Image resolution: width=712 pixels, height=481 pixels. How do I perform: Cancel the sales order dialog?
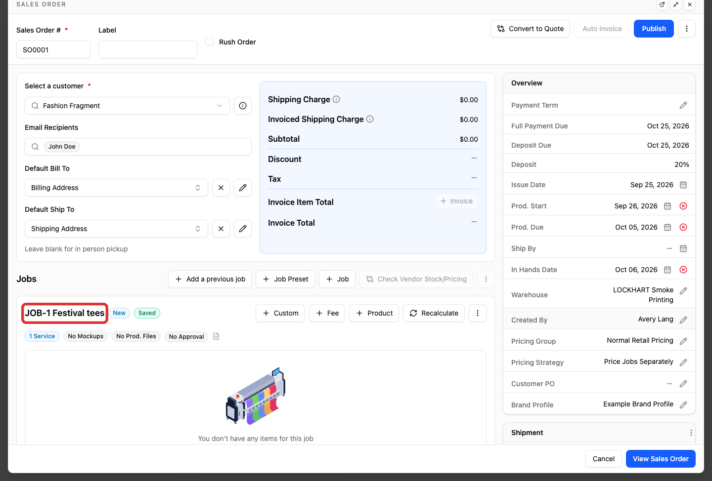(x=604, y=459)
